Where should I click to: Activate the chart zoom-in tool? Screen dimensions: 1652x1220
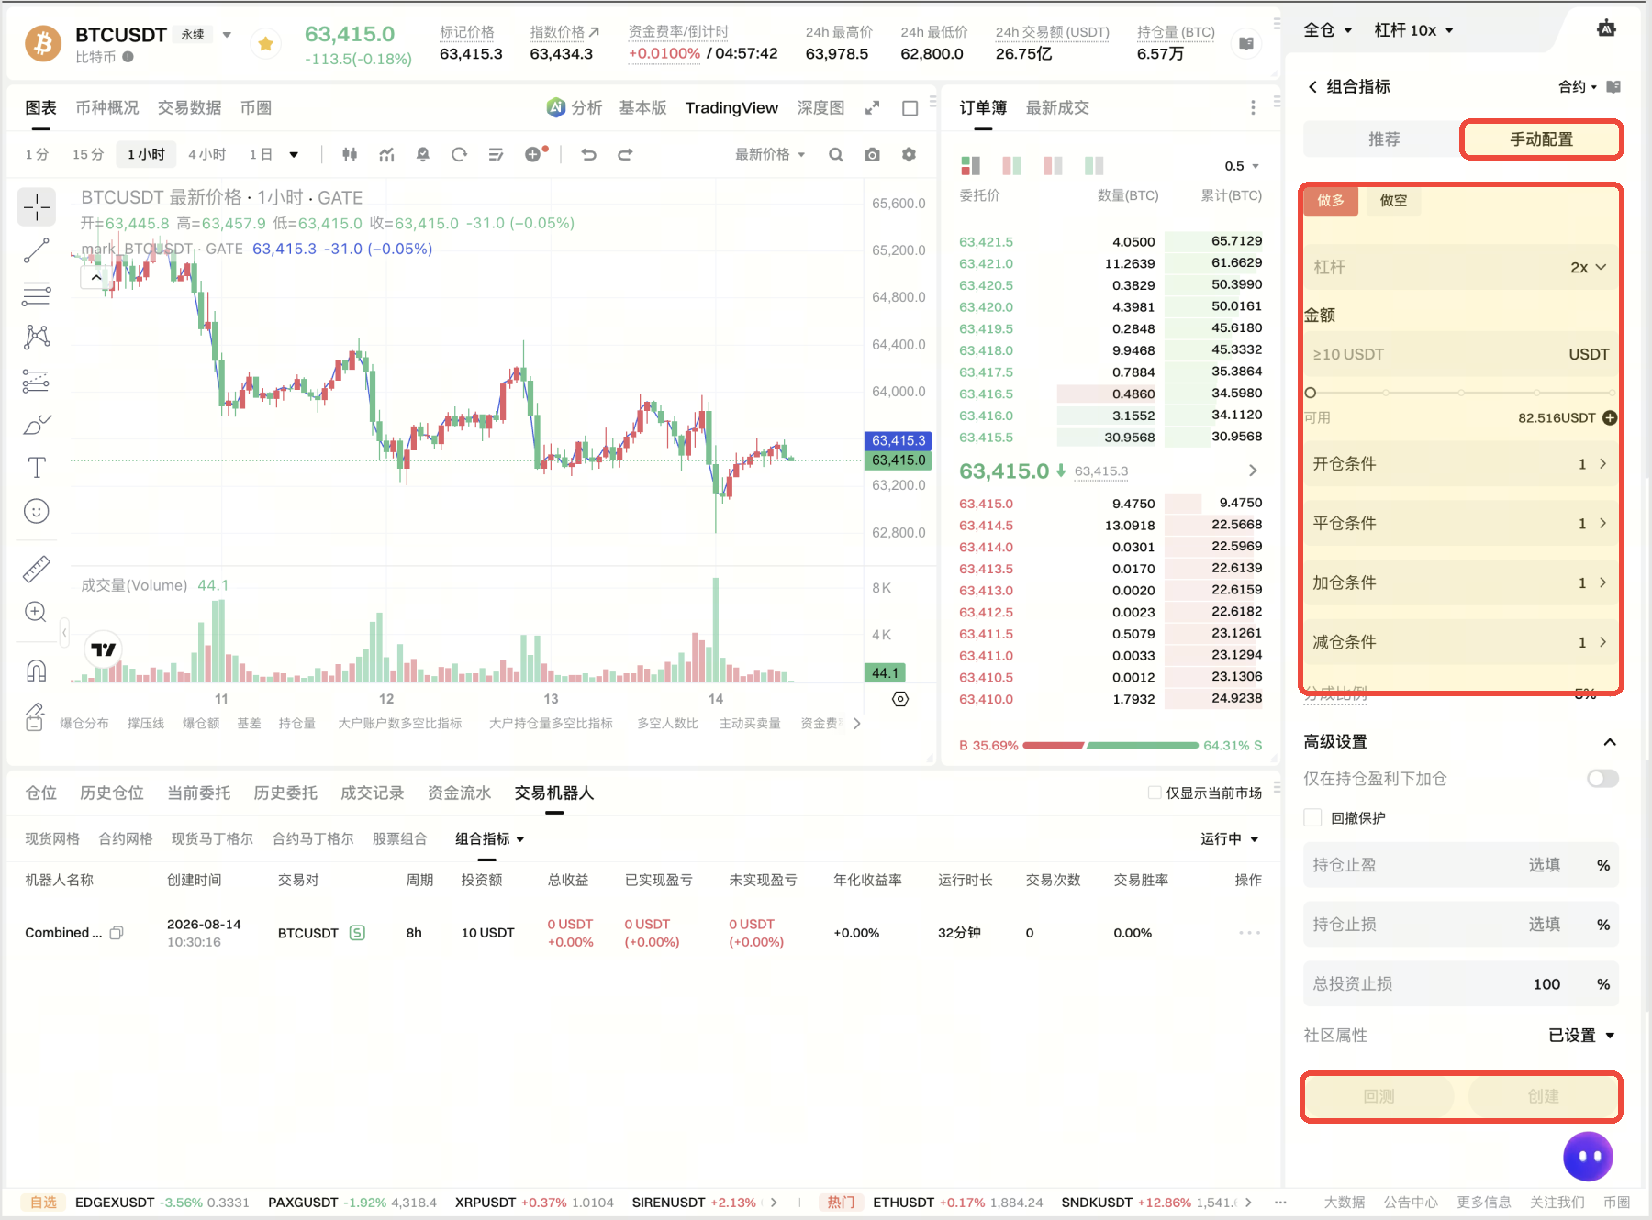[x=37, y=612]
